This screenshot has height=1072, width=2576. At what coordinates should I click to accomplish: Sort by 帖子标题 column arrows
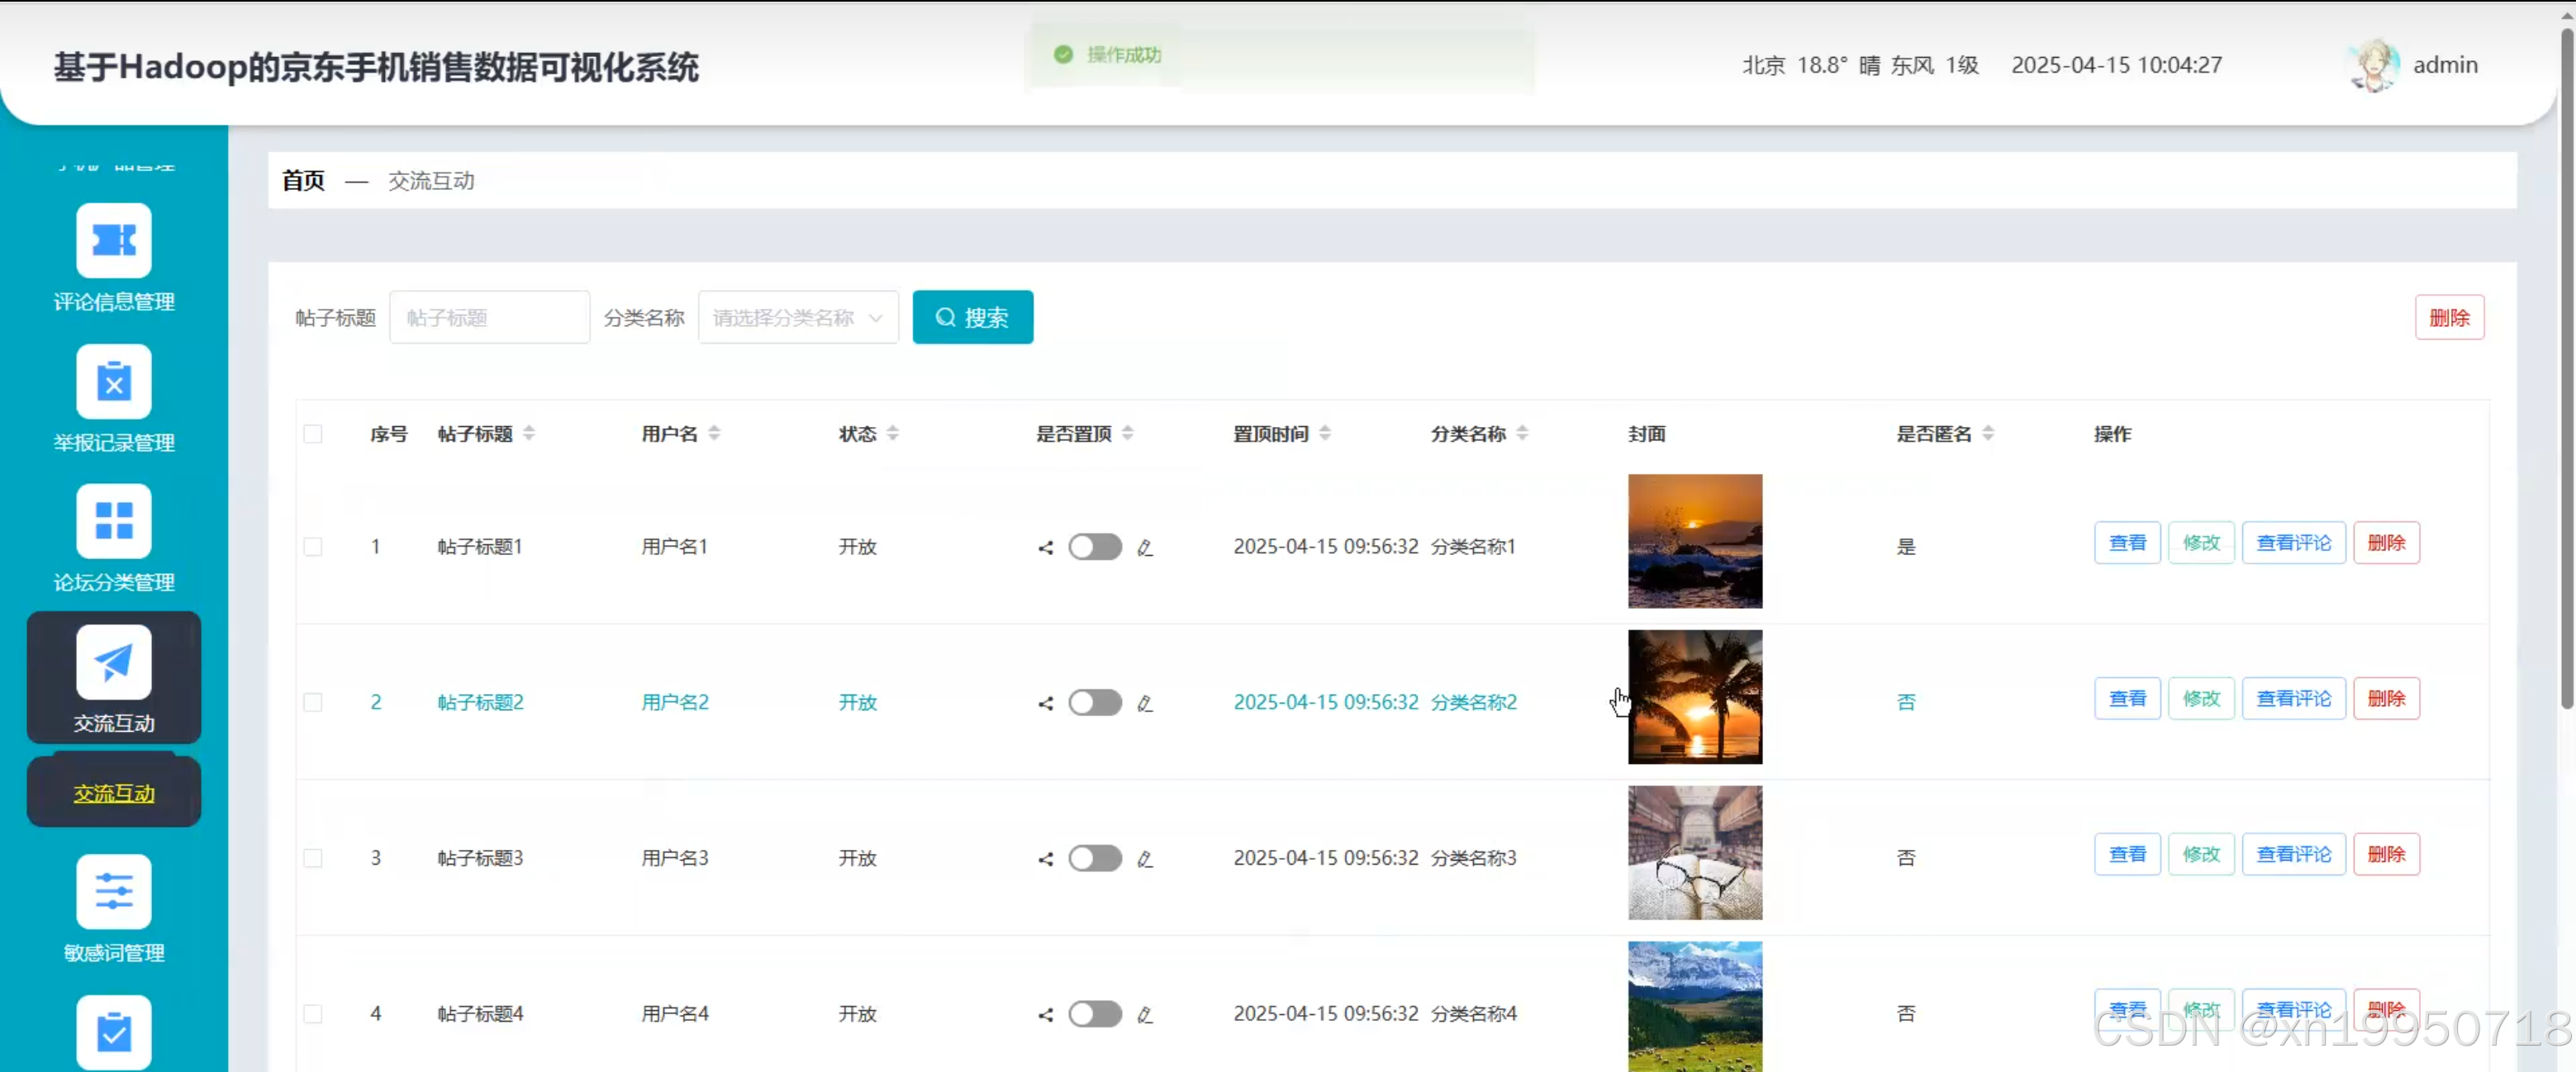pos(529,433)
